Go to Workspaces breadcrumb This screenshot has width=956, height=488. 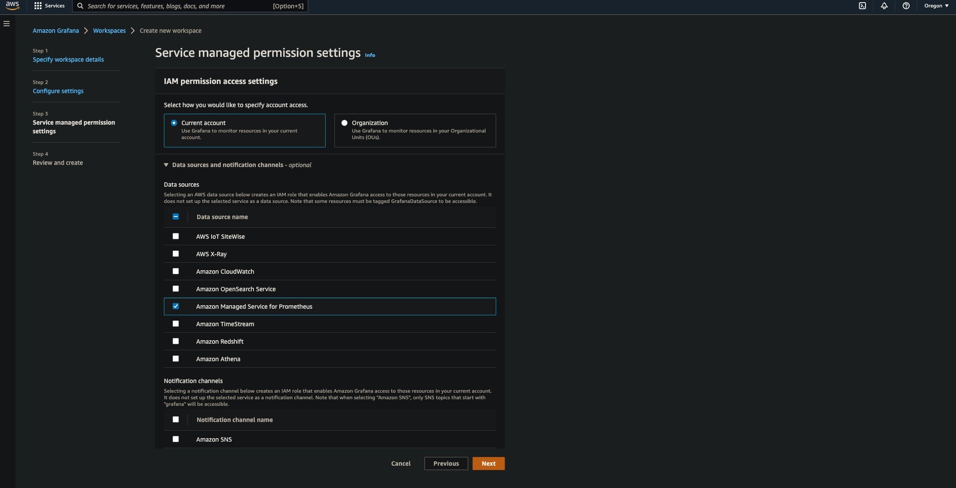[x=109, y=31]
